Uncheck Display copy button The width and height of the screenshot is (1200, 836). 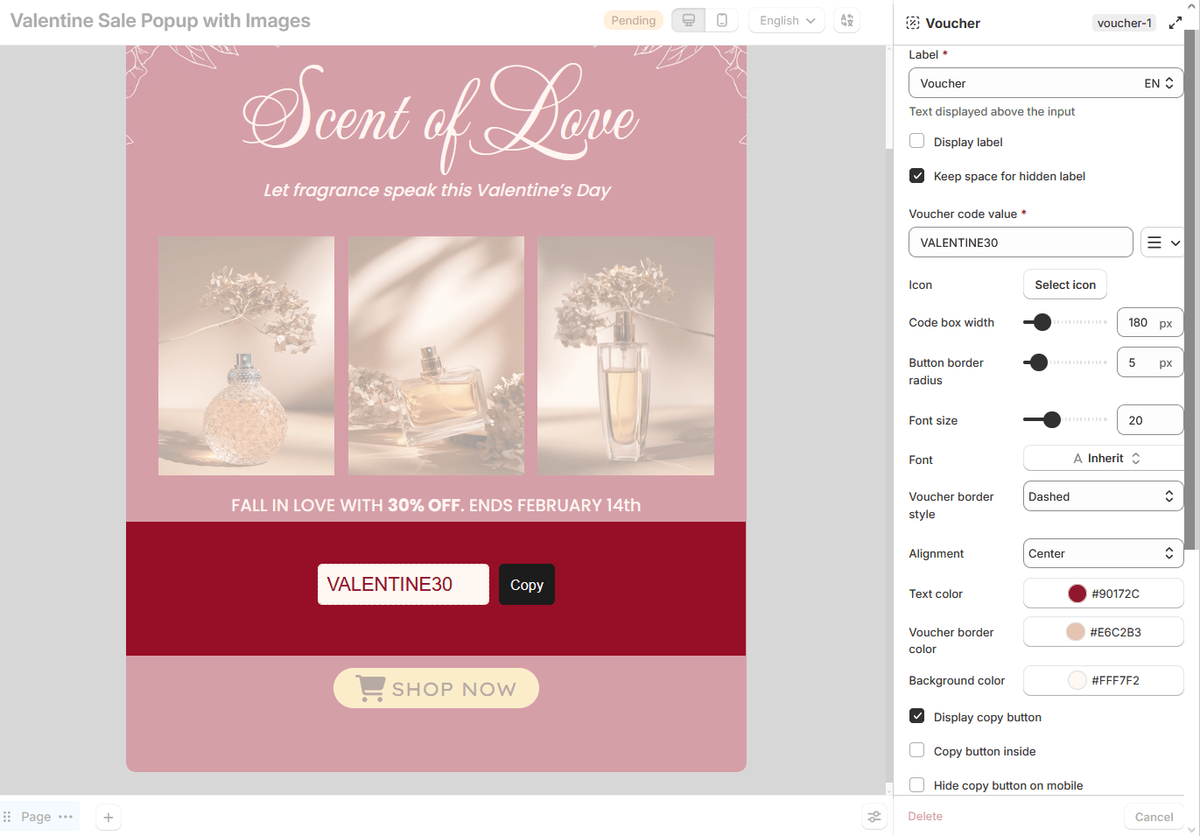pos(916,716)
